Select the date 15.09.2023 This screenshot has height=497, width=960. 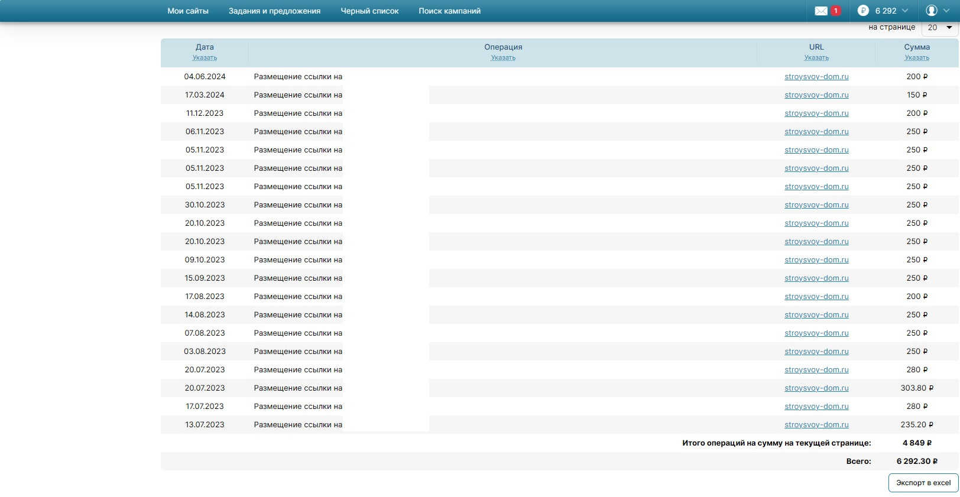click(205, 278)
